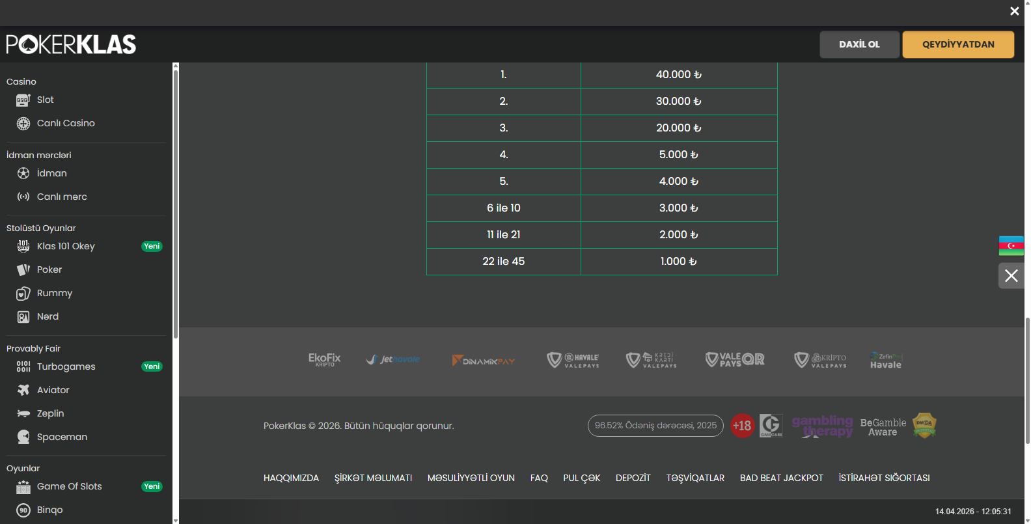Select the Rummy cards icon
Image resolution: width=1031 pixels, height=524 pixels.
point(23,293)
